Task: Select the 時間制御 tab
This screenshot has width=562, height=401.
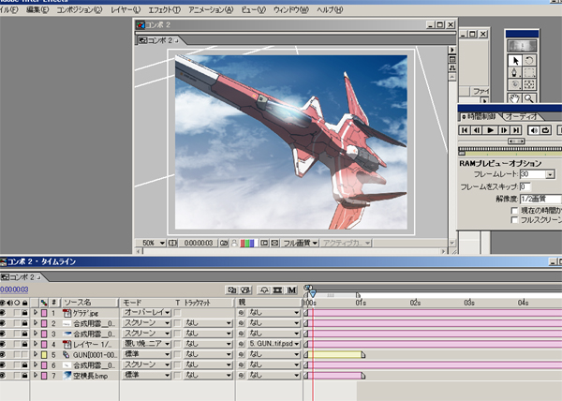Action: point(481,116)
